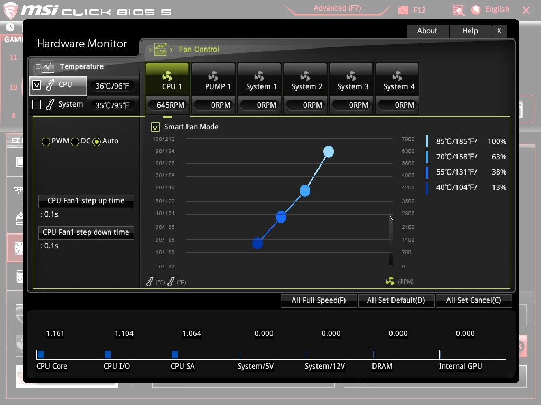
Task: Open the About tab
Action: pos(427,31)
